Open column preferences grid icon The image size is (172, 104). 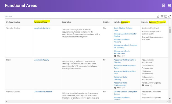point(166,16)
